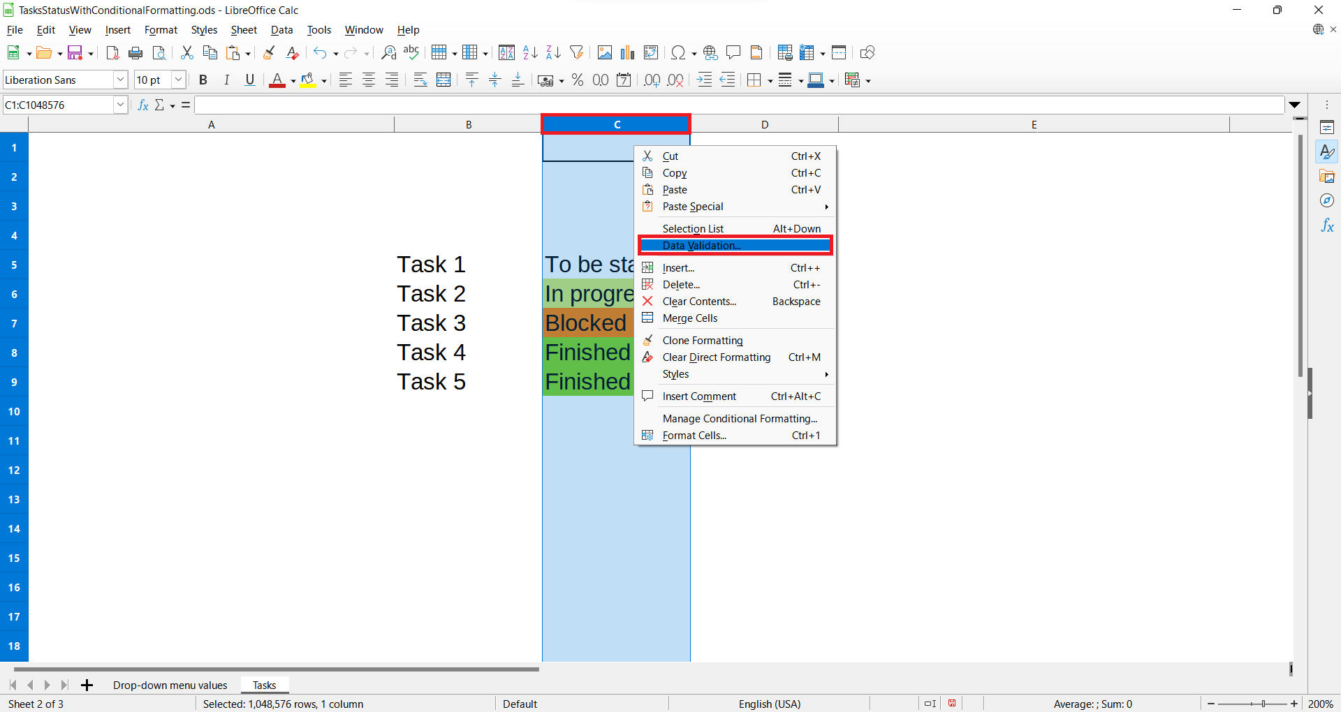Open the font color palette dropdown arrow
Viewport: 1341px width, 712px height.
coord(293,81)
